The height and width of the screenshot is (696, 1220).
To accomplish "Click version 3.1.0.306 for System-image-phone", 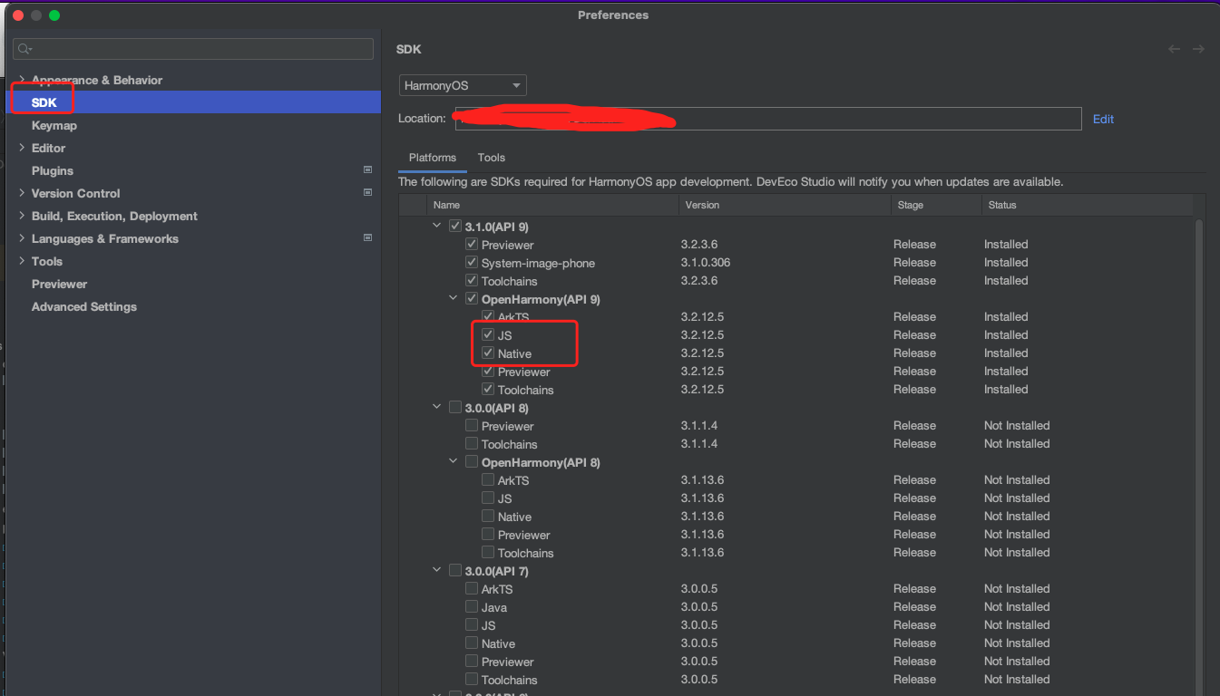I will click(706, 263).
